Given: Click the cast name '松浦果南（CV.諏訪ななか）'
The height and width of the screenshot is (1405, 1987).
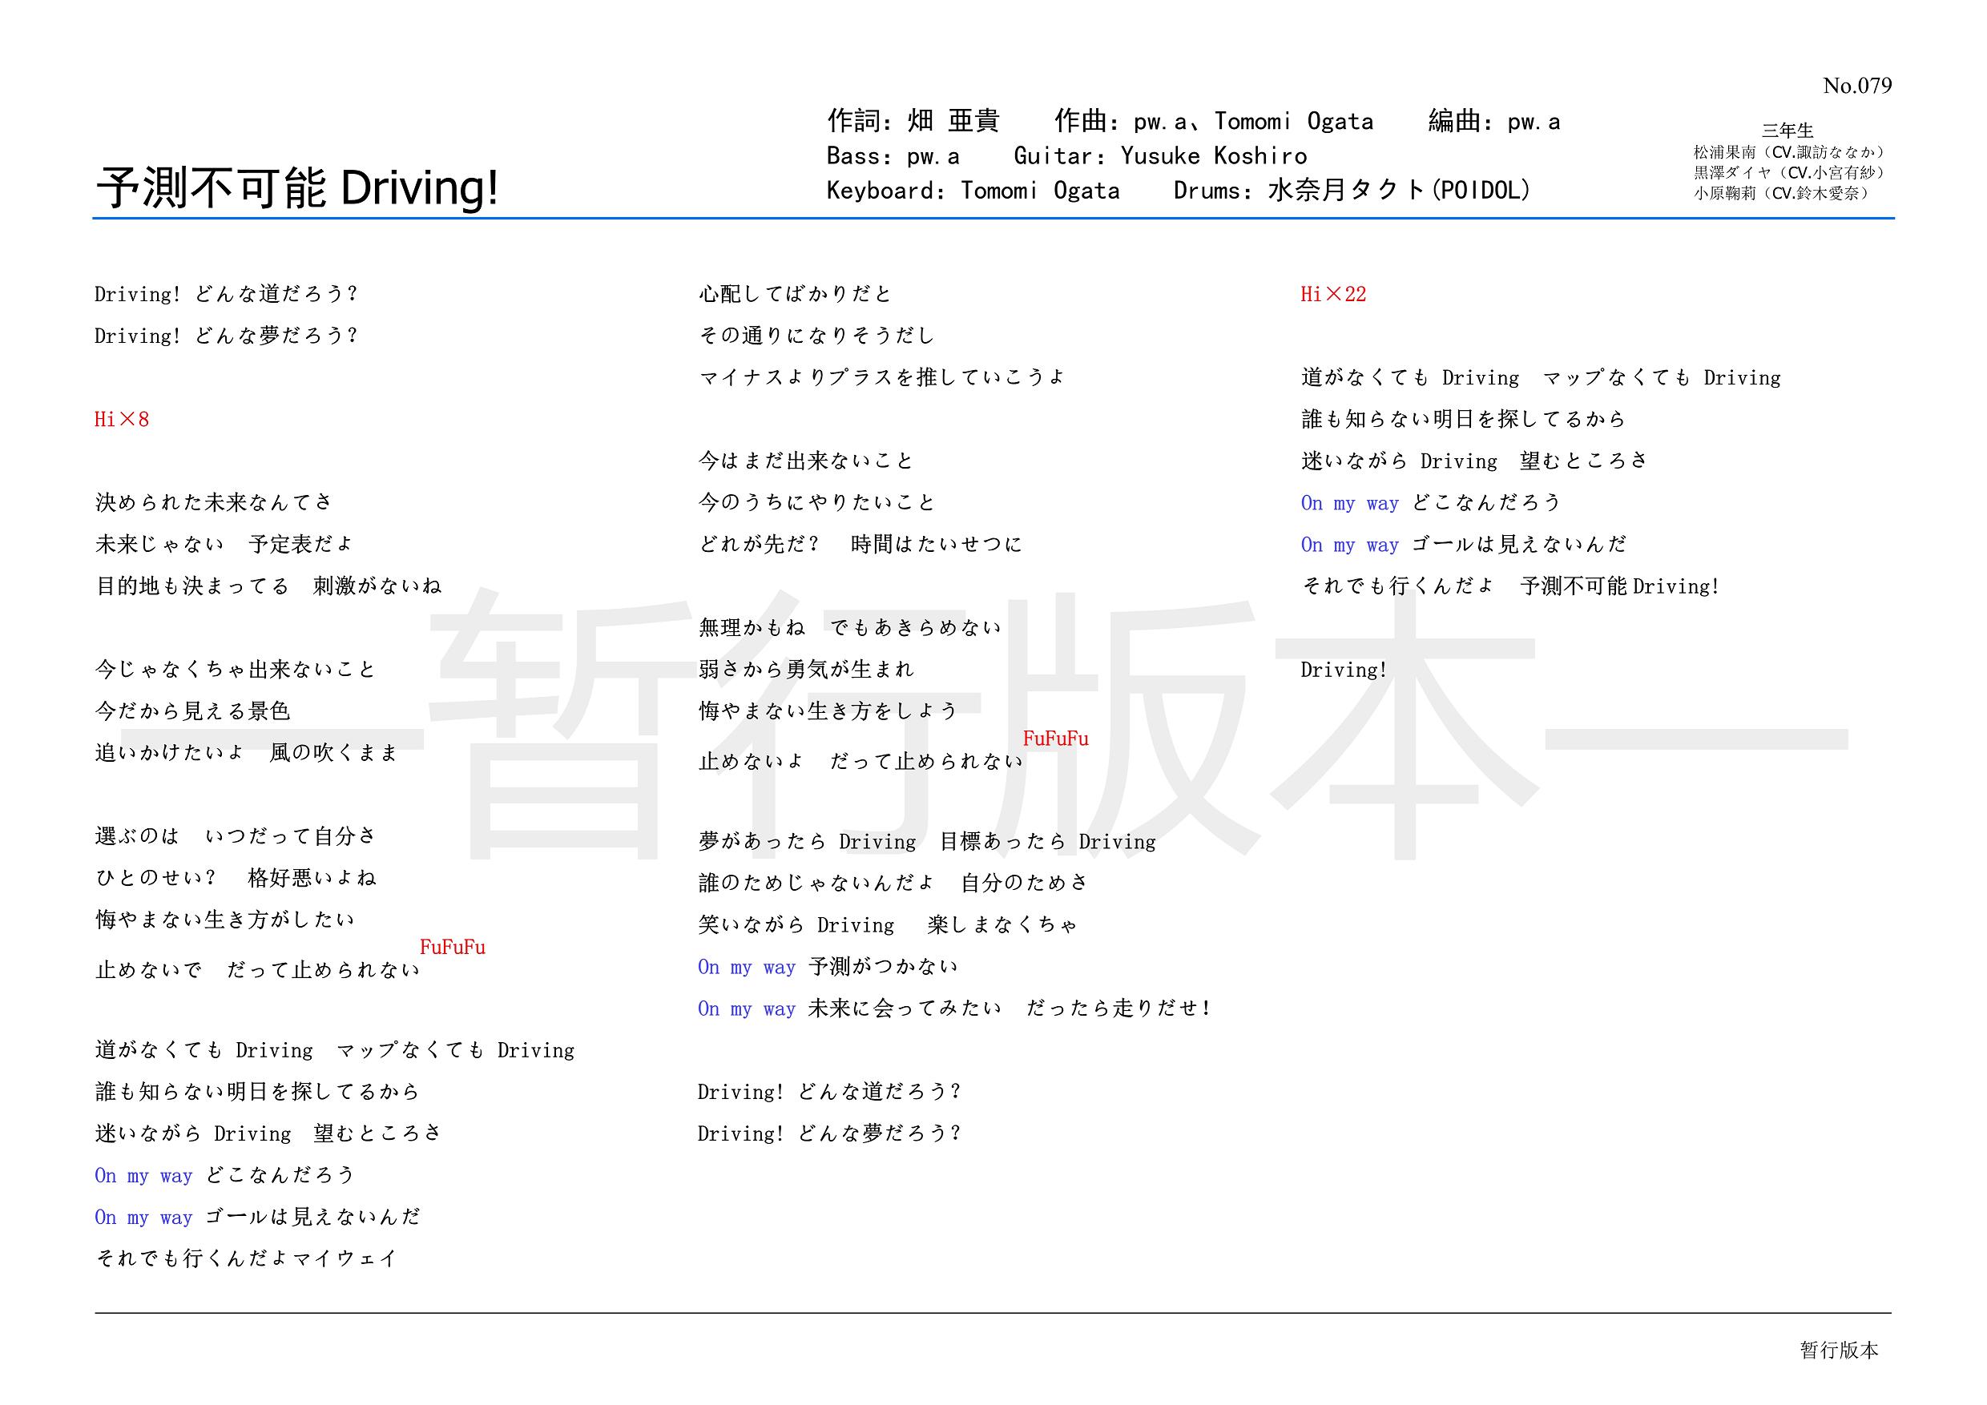Looking at the screenshot, I should (1789, 152).
